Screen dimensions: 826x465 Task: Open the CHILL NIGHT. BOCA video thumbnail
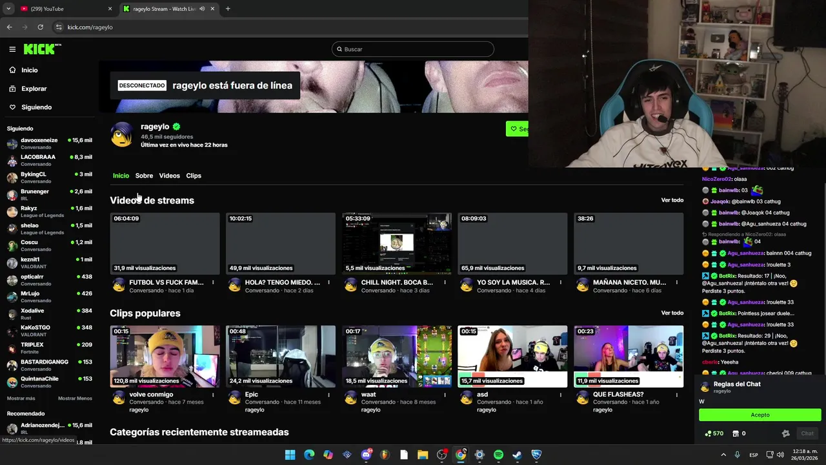(x=397, y=244)
